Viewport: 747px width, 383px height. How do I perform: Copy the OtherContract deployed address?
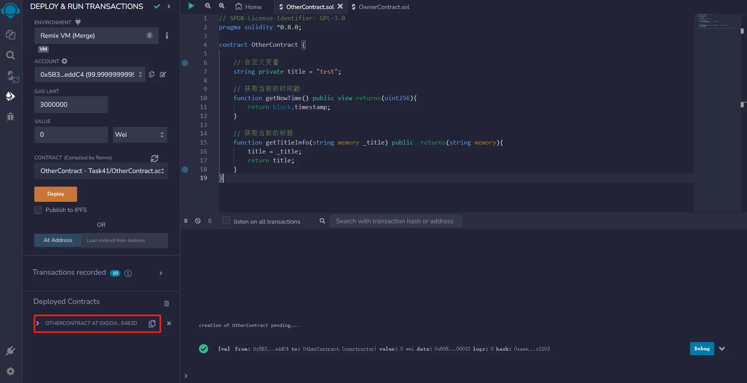point(152,323)
